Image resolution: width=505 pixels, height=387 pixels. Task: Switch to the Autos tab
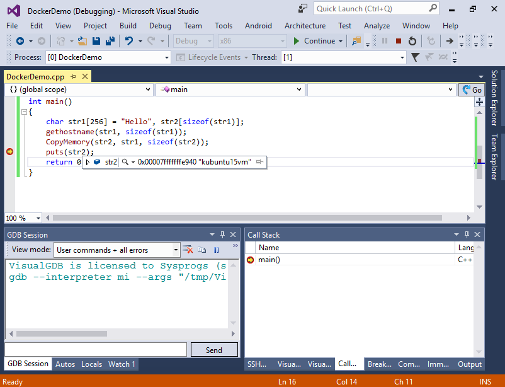(x=65, y=364)
